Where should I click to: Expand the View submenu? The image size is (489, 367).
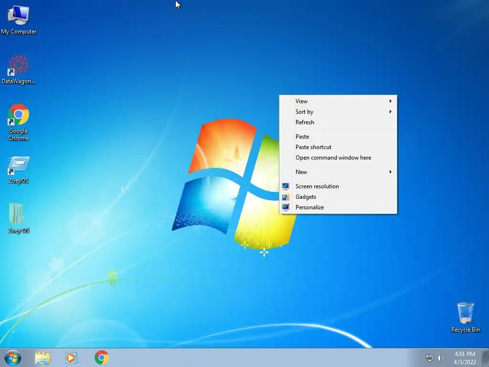(338, 101)
